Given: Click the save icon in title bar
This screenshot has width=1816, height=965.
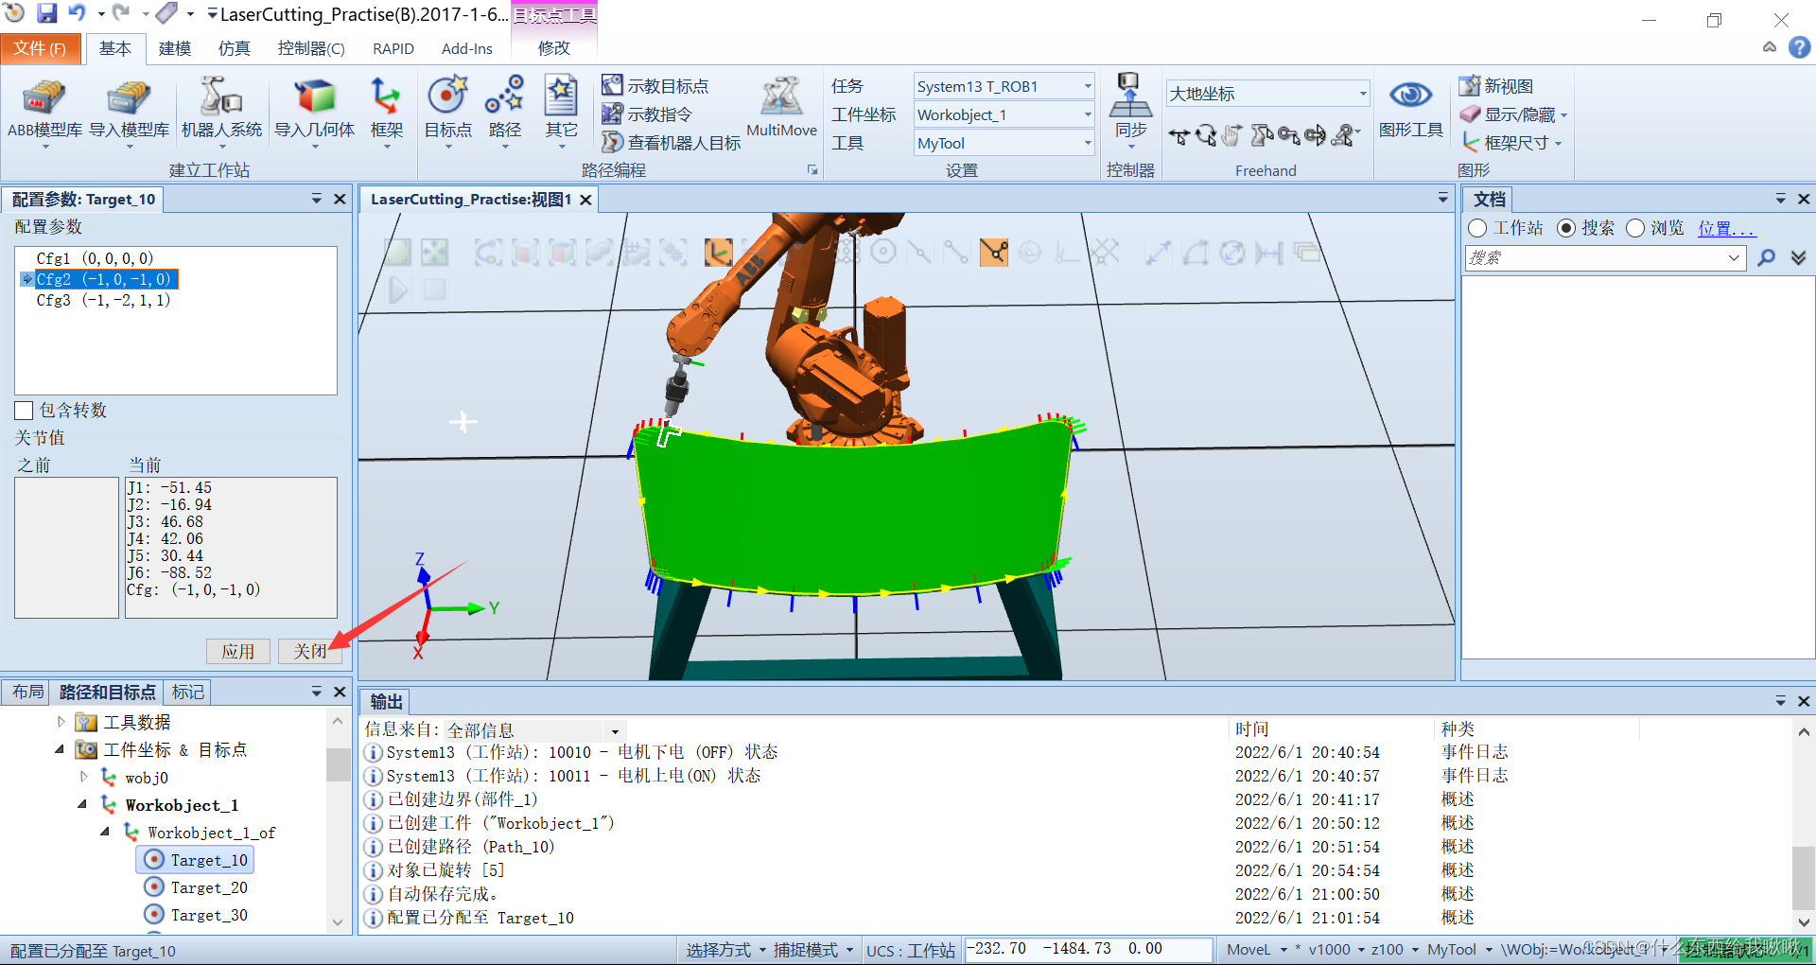Looking at the screenshot, I should 46,13.
